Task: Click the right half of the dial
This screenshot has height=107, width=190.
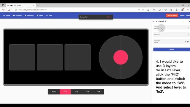Action: click(135, 57)
